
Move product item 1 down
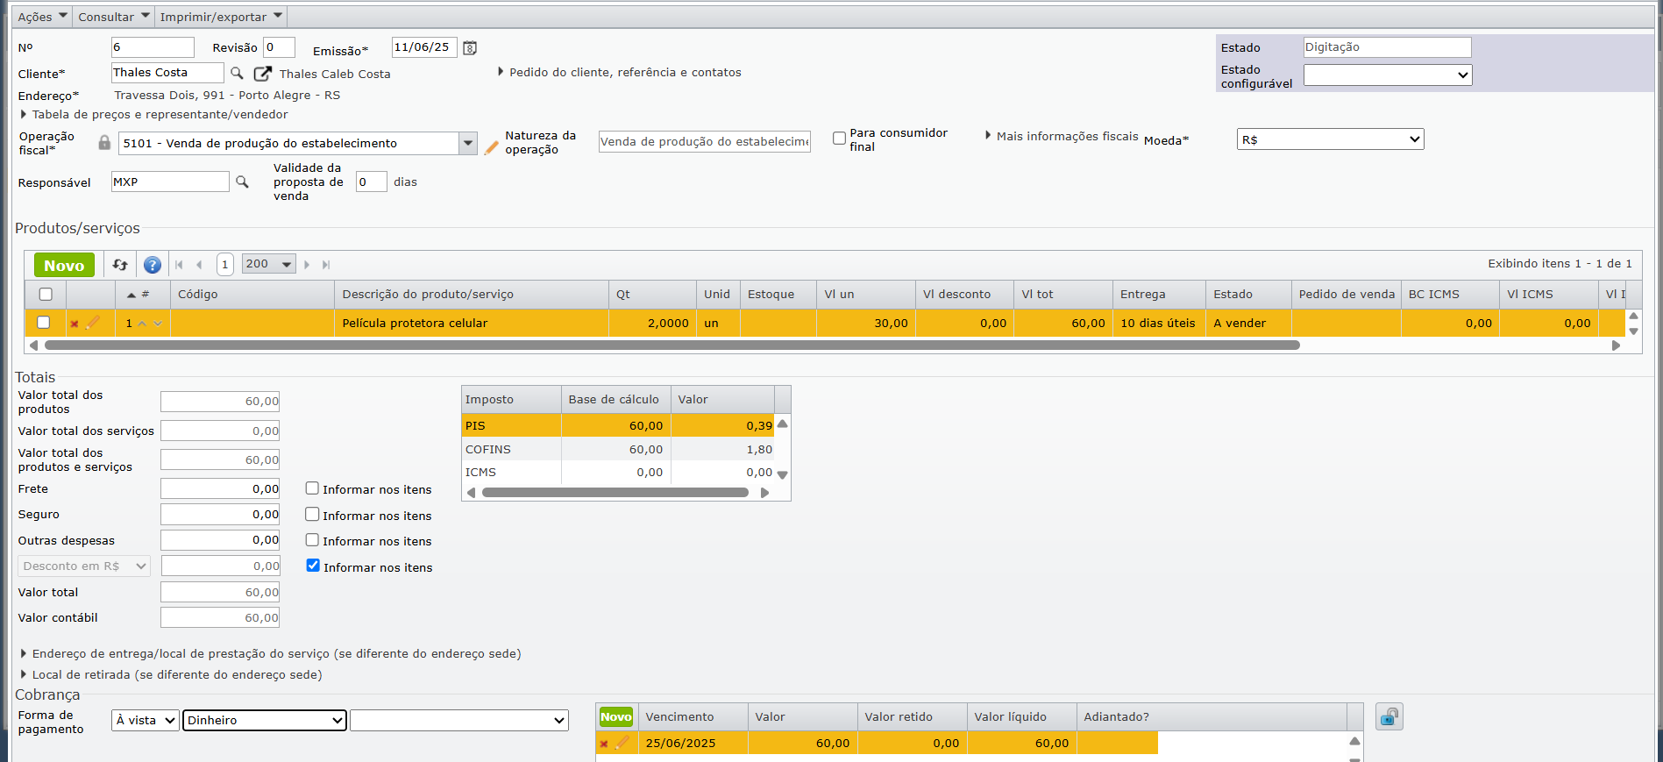tap(158, 324)
